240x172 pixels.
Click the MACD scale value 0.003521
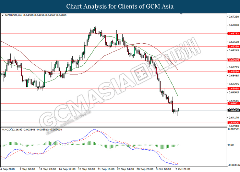tap(234, 129)
